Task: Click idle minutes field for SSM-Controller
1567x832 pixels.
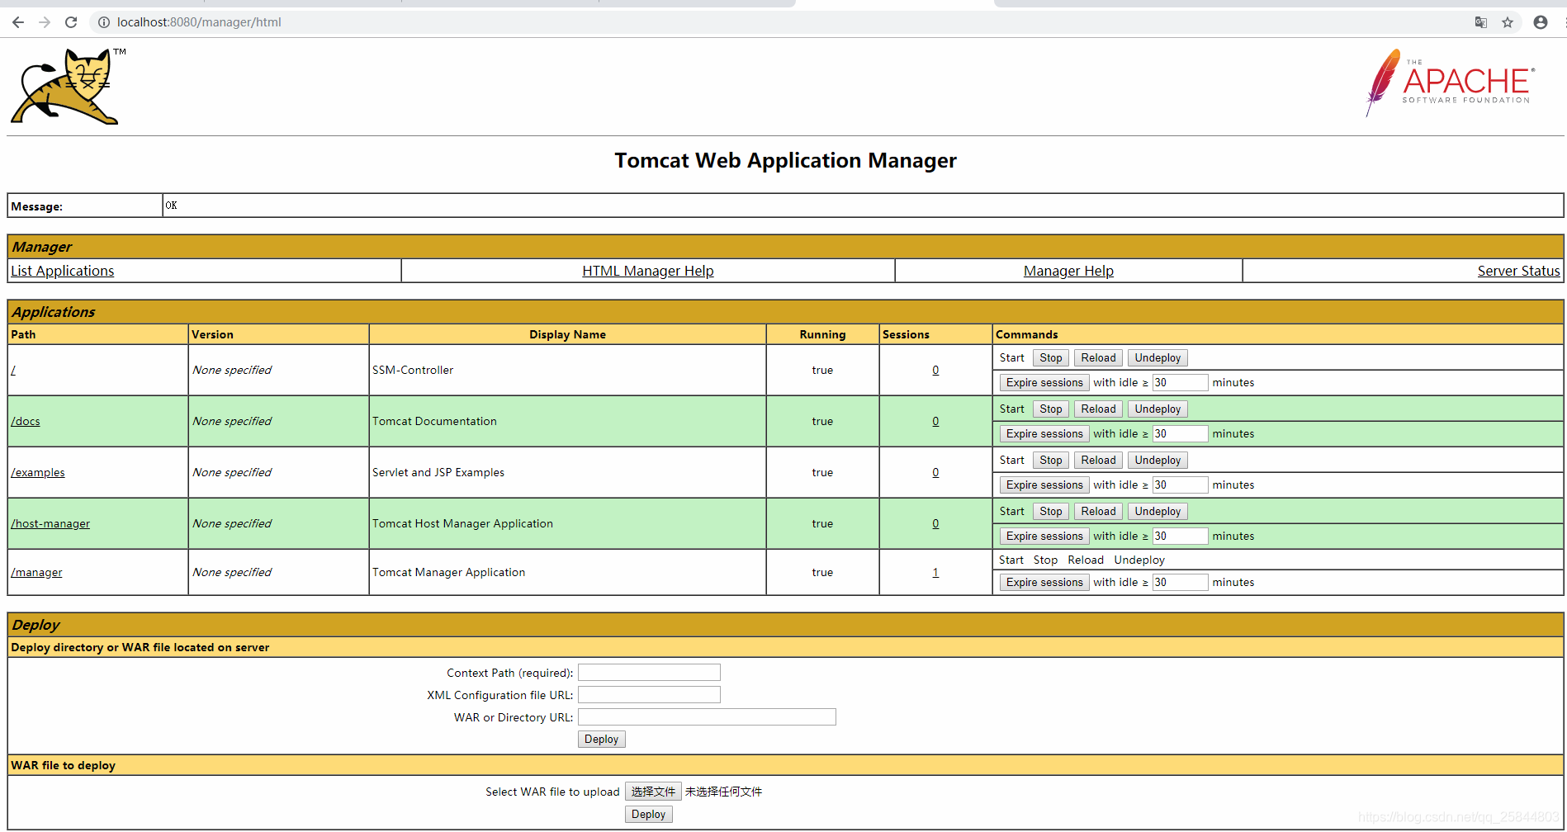Action: 1180,382
